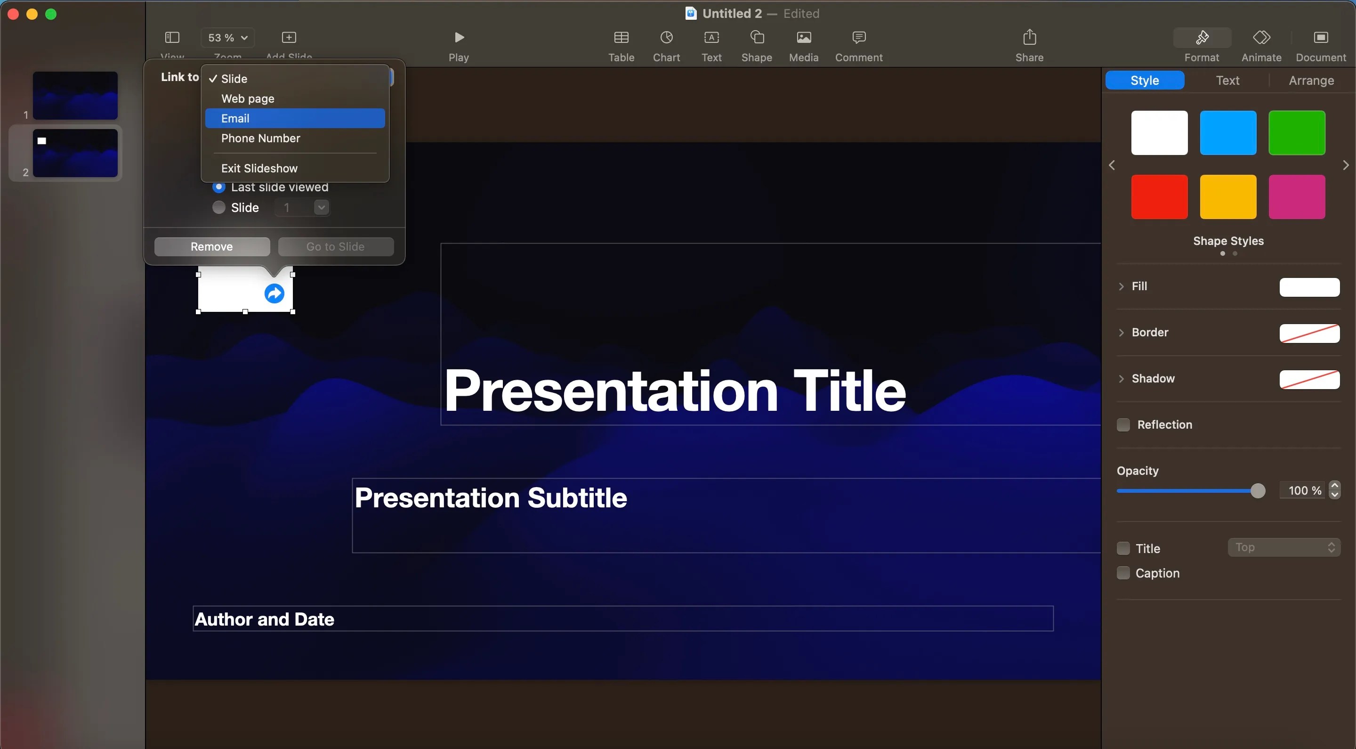Switch to the Animate inspector
The width and height of the screenshot is (1356, 749).
coord(1262,45)
